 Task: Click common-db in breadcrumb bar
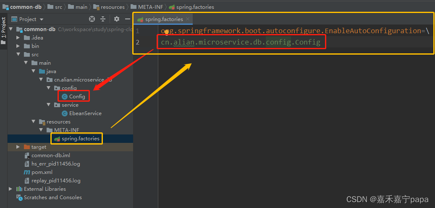(22, 7)
